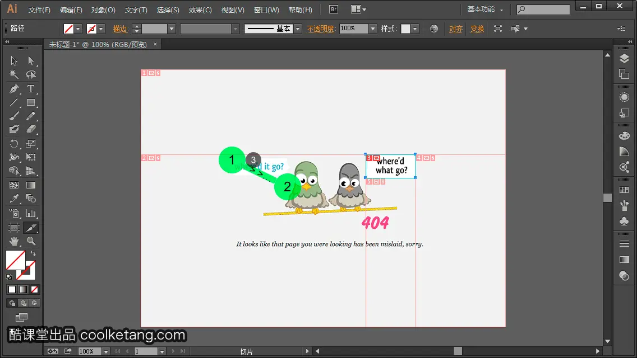Open stroke weight dropdown
The width and height of the screenshot is (637, 358).
tap(172, 29)
